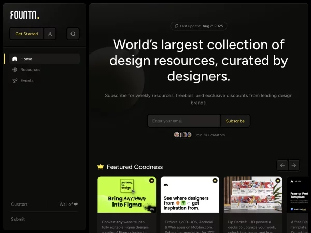The image size is (311, 233).
Task: Click the Subscribe button
Action: (235, 121)
